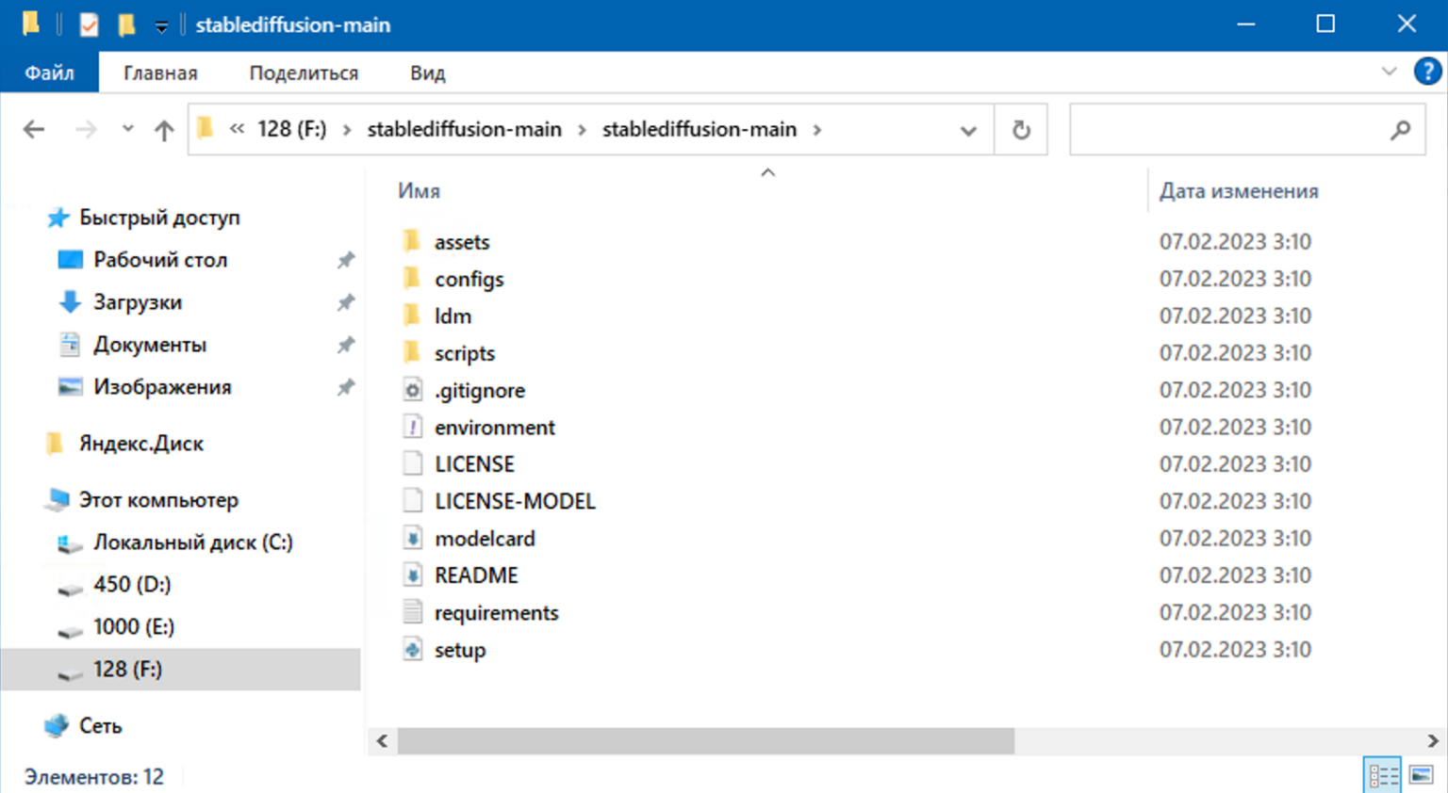The image size is (1448, 793).
Task: Select the LICENSE file icon
Action: pyautogui.click(x=412, y=464)
